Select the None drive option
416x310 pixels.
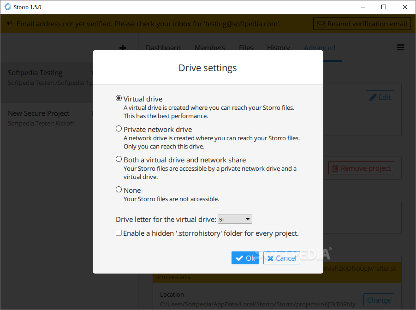tap(119, 190)
